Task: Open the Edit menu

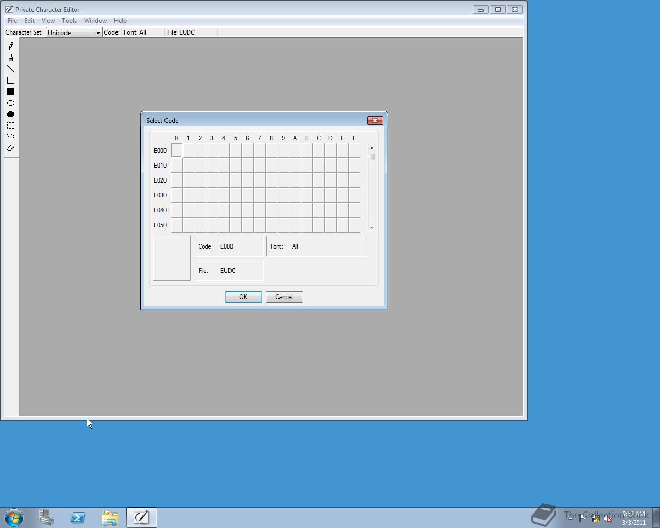Action: [x=29, y=21]
